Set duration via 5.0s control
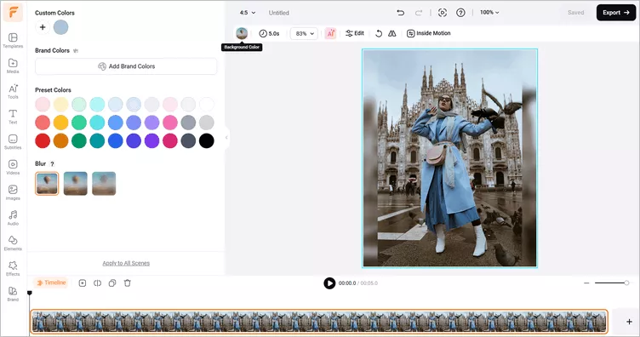 [270, 33]
